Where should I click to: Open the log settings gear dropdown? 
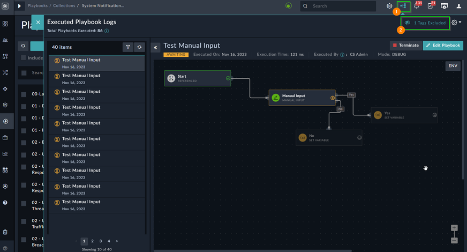[x=456, y=23]
